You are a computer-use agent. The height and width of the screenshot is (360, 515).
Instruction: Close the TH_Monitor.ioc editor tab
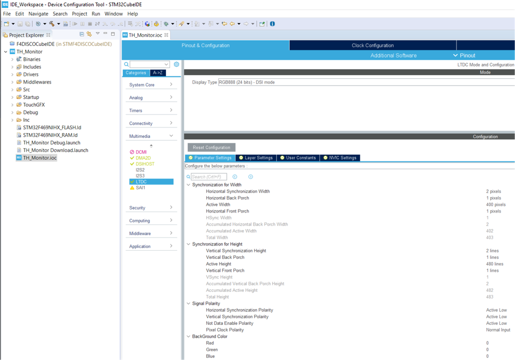click(x=166, y=35)
